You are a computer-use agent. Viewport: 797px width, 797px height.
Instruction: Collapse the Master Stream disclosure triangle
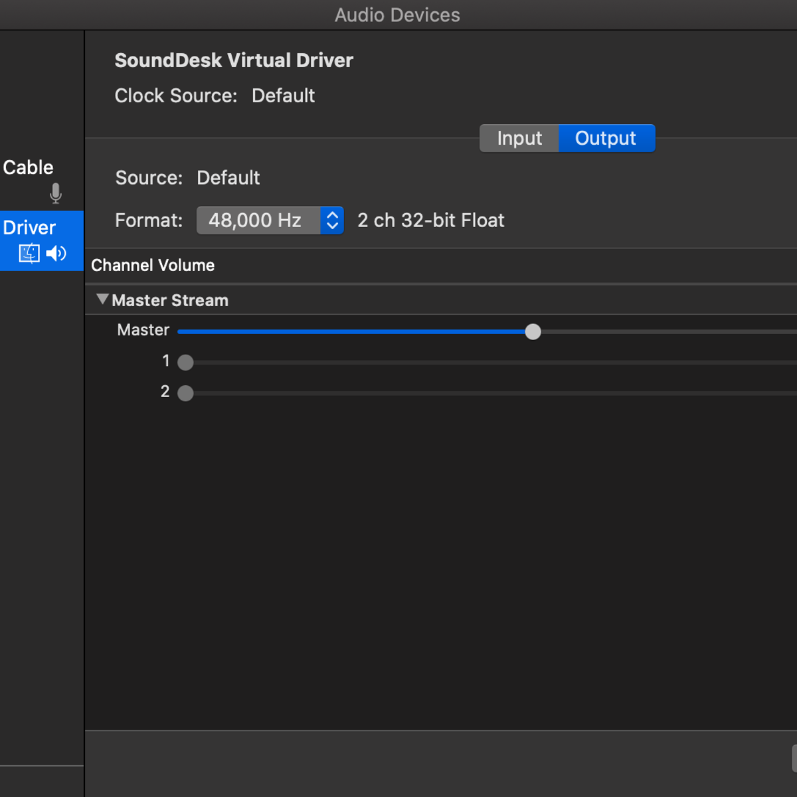[x=102, y=300]
